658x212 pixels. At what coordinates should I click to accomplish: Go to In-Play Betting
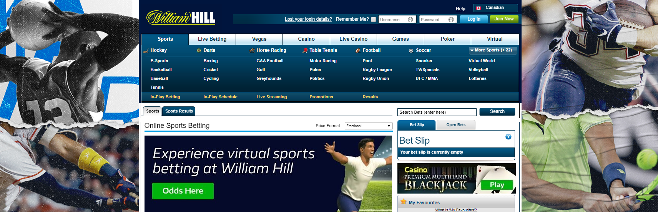coord(165,97)
